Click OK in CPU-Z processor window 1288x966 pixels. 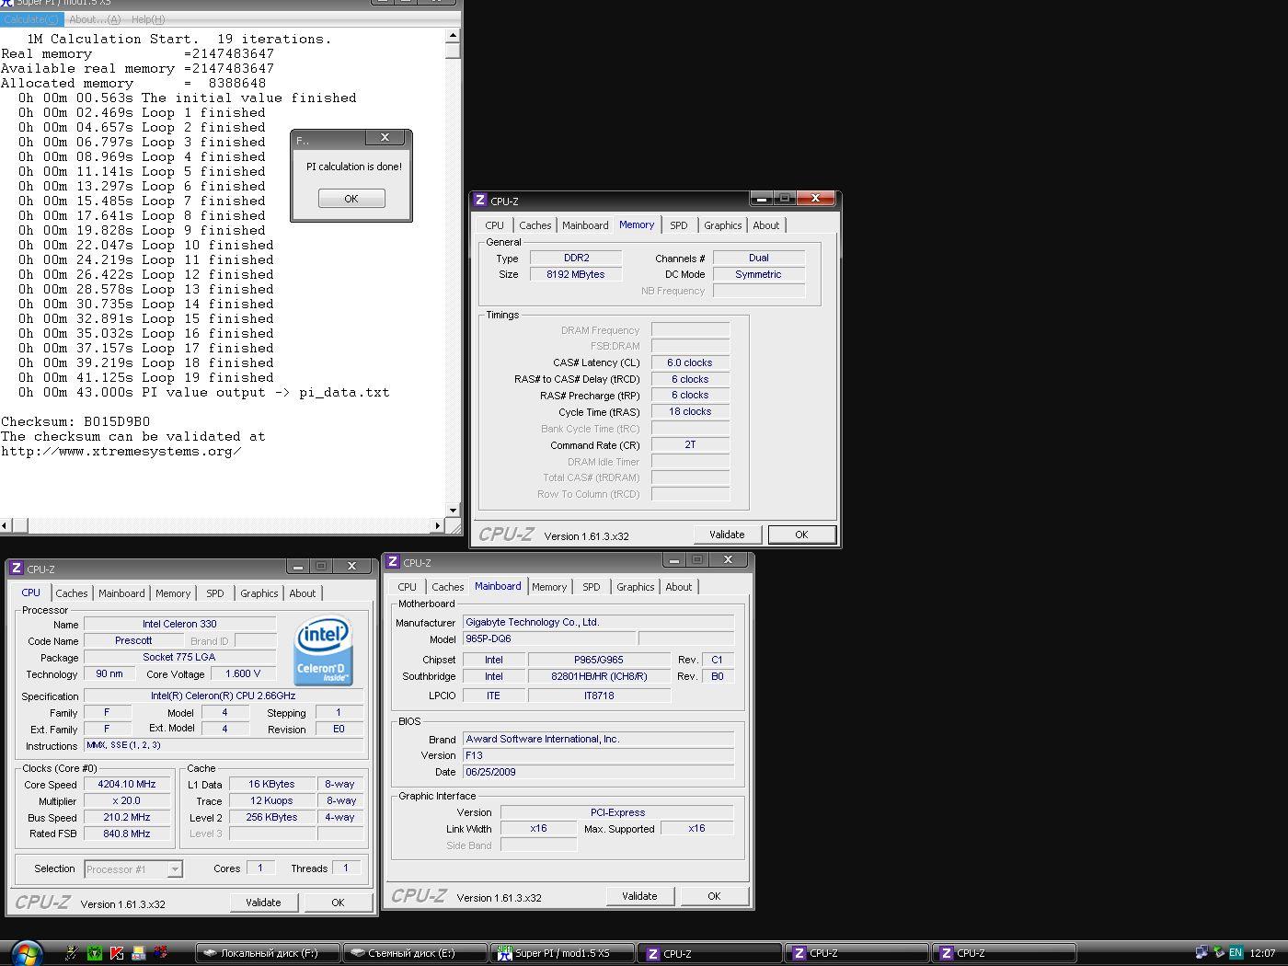(x=338, y=903)
